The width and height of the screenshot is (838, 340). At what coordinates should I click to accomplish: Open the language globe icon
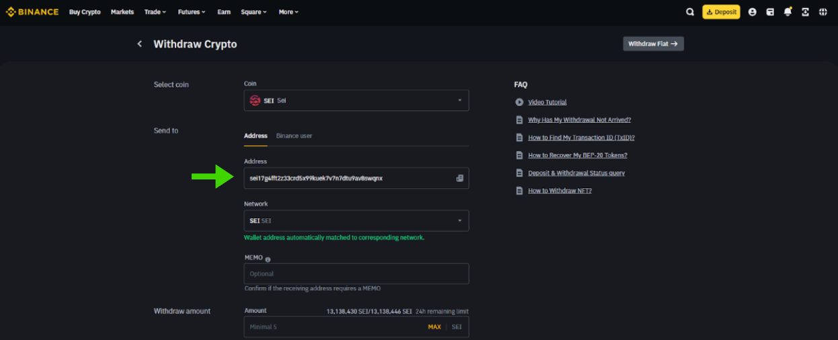(823, 12)
